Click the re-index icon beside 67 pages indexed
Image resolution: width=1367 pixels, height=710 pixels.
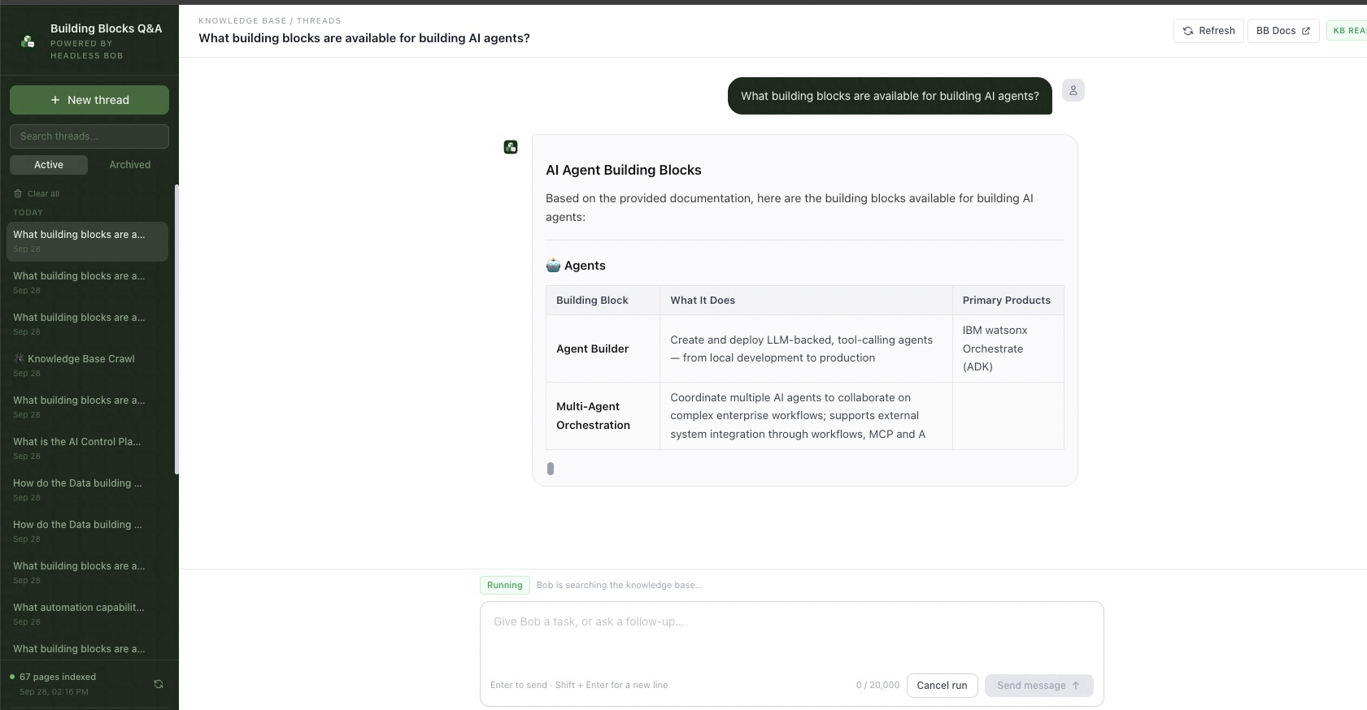(x=159, y=684)
